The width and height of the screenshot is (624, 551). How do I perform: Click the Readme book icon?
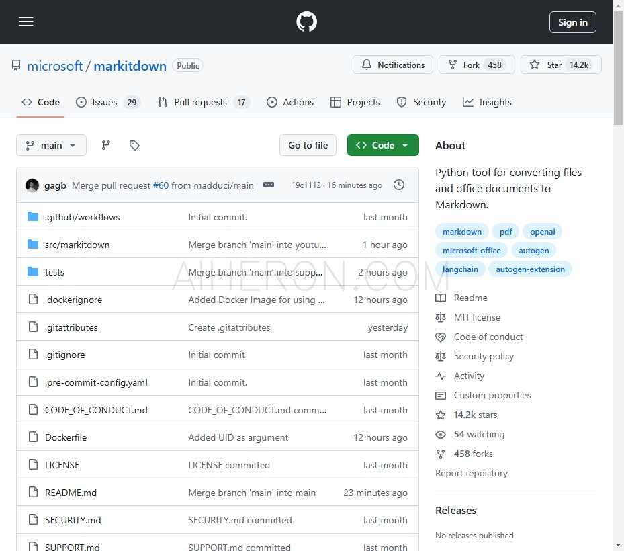pos(441,298)
